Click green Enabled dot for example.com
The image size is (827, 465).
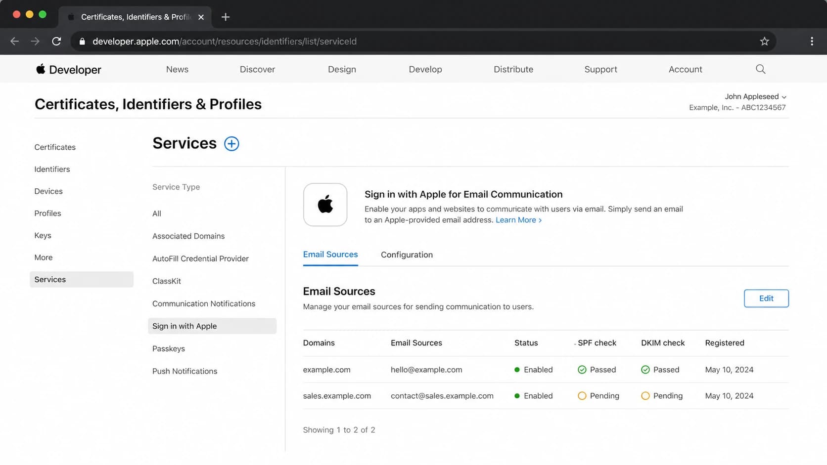[x=517, y=370]
